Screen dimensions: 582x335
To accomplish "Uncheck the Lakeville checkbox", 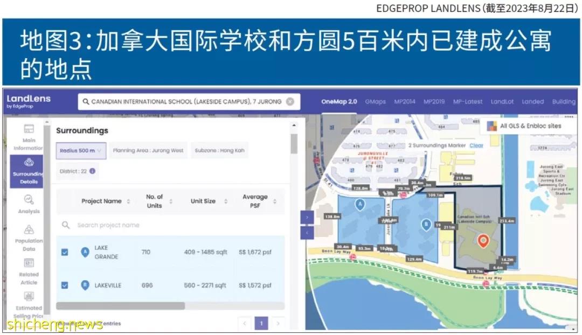I will pos(65,285).
